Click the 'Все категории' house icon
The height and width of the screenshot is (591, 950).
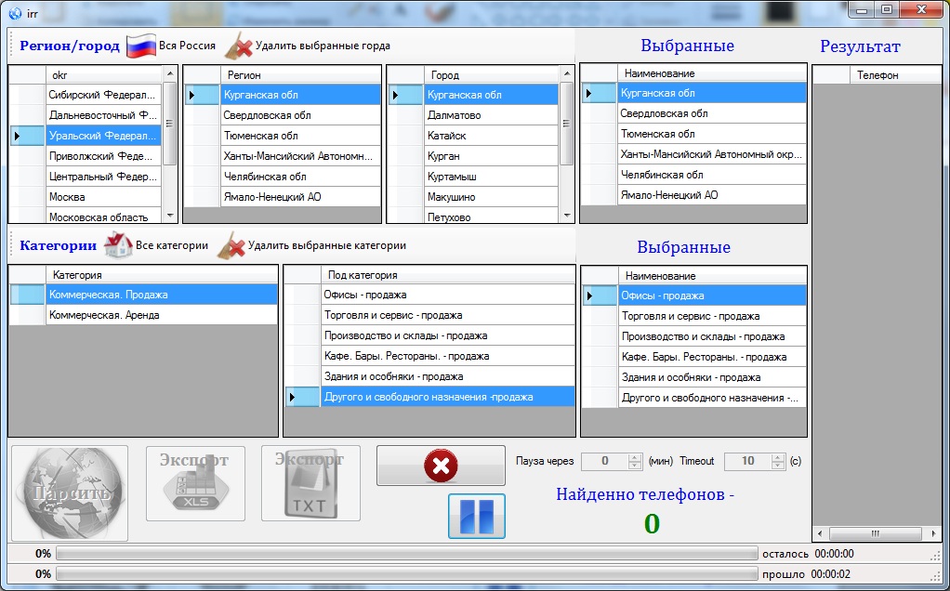point(118,245)
